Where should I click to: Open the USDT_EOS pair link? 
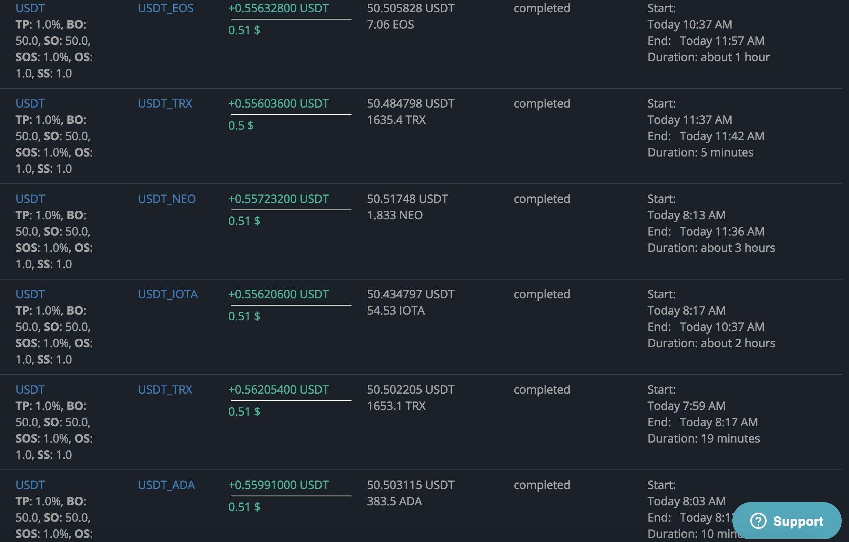(166, 8)
